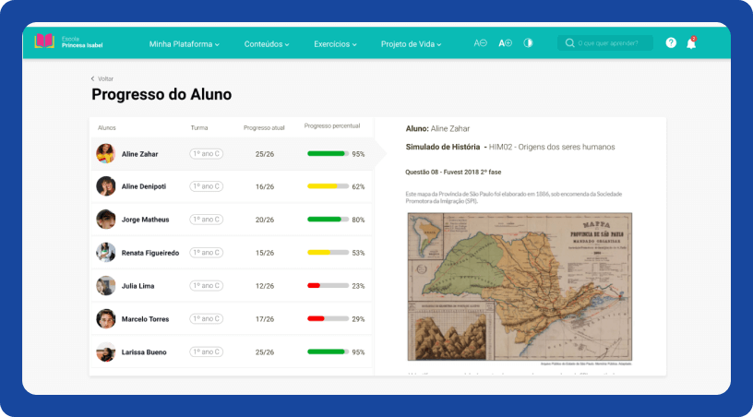Decrease font size with A- icon

coord(480,43)
